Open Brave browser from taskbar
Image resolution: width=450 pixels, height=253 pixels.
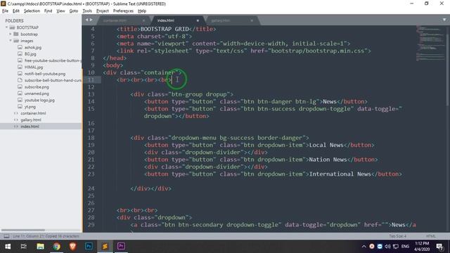click(x=72, y=247)
